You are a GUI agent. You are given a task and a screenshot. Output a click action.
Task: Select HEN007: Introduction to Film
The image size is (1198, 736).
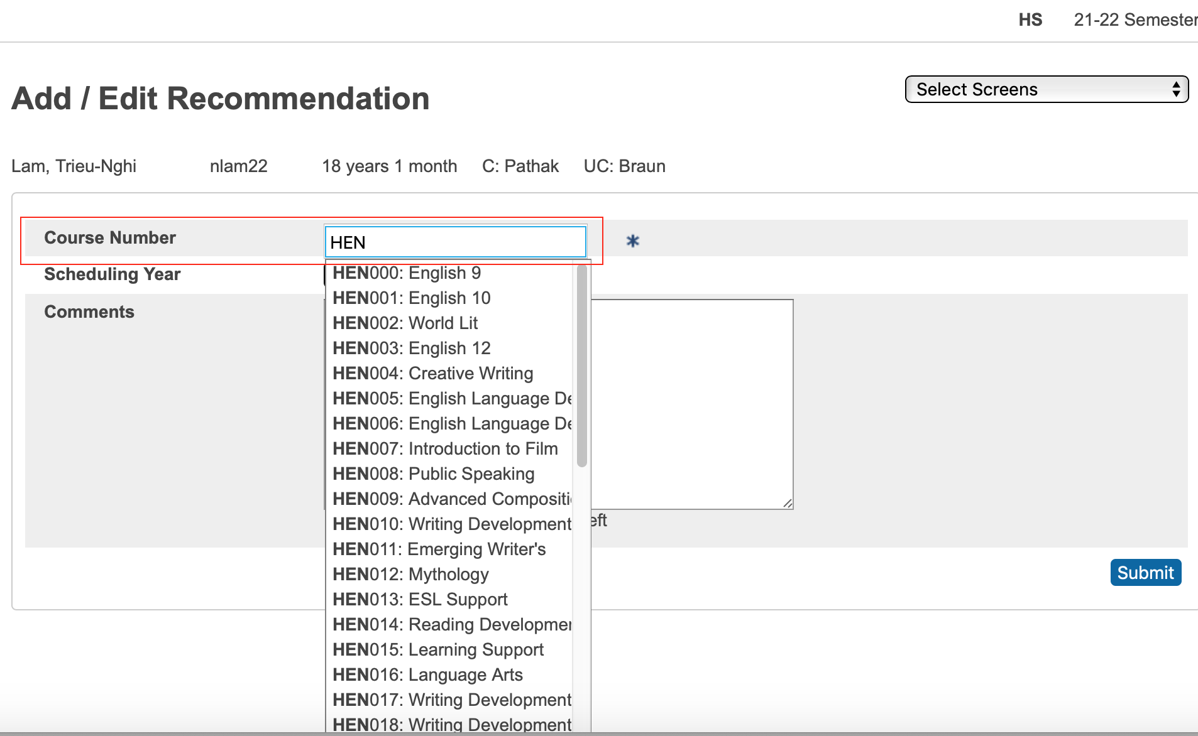[445, 449]
